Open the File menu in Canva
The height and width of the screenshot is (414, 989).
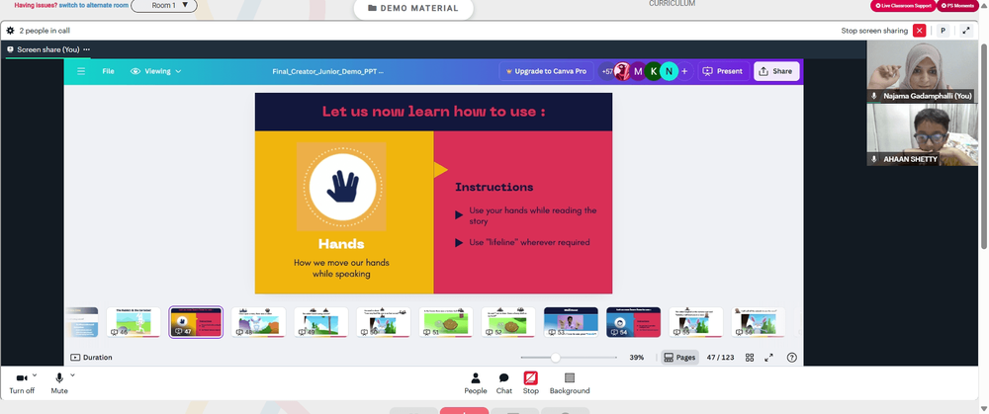tap(108, 71)
